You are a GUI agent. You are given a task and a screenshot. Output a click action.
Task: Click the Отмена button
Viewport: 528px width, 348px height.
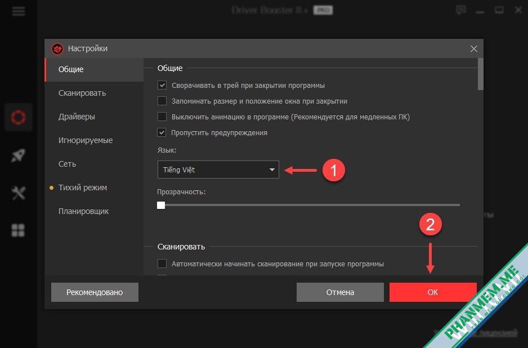340,292
